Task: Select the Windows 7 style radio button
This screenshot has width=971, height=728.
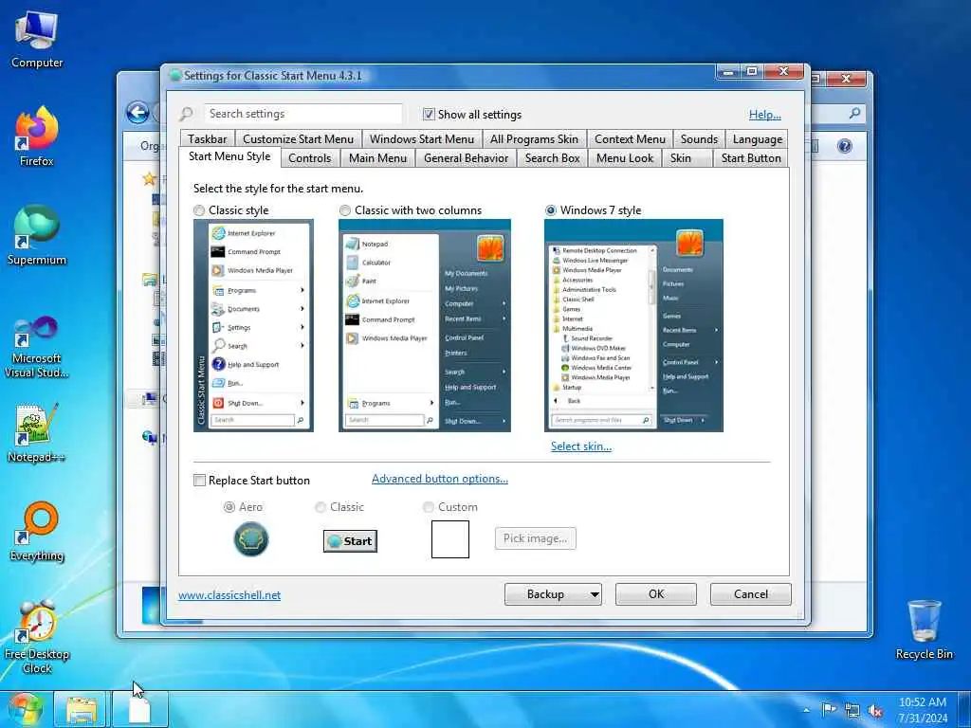Action: pyautogui.click(x=551, y=210)
